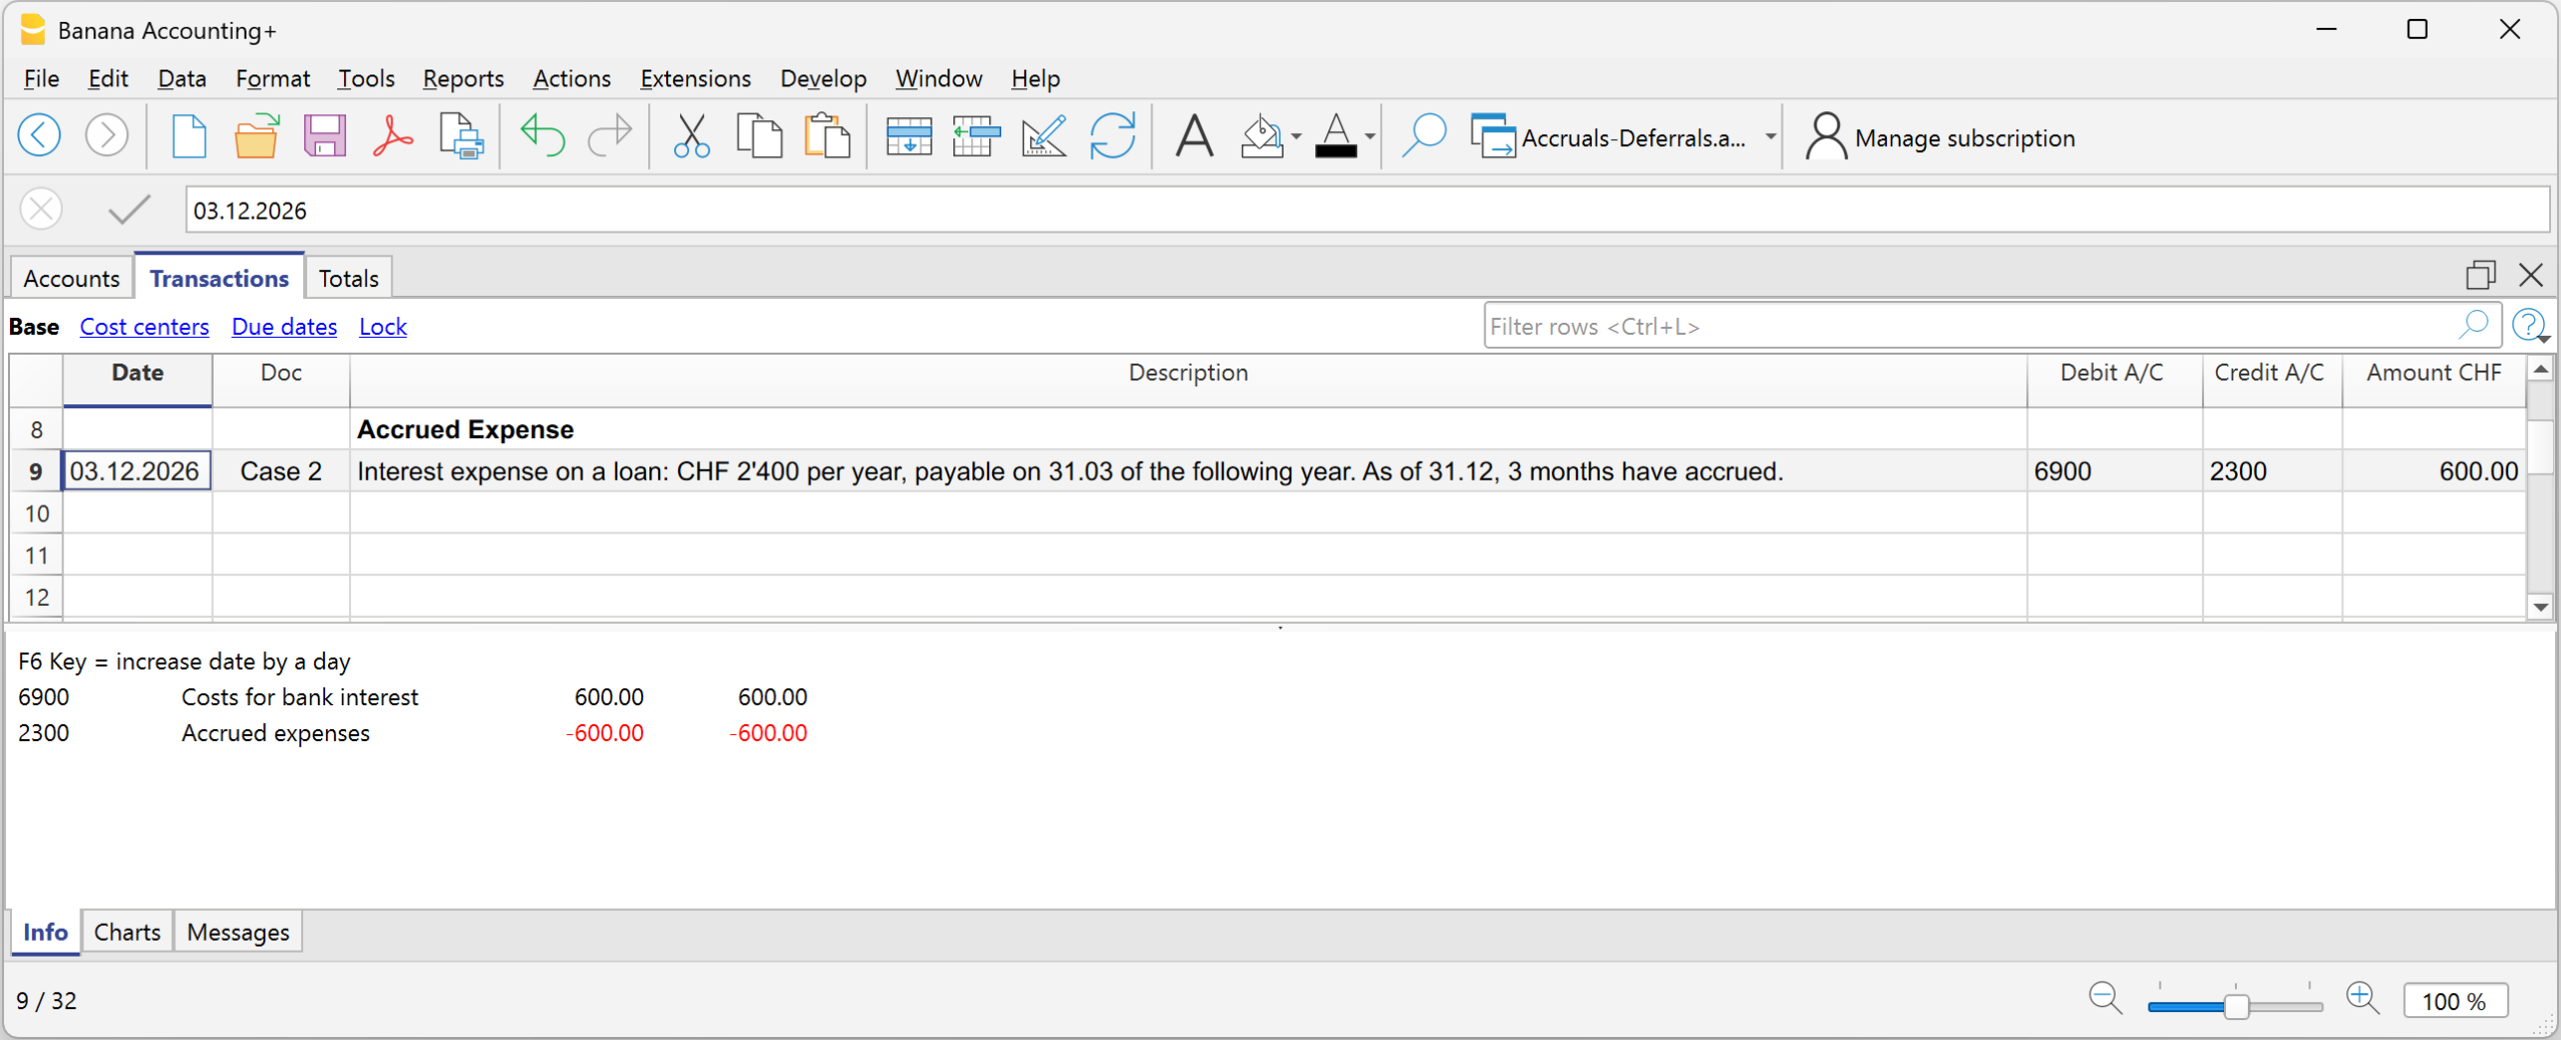Click the table scrollbar down arrow

point(2541,607)
